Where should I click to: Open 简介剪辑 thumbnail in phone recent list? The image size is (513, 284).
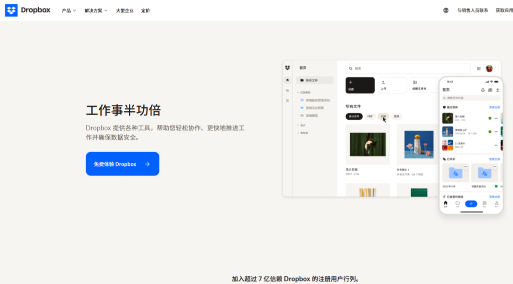click(447, 118)
